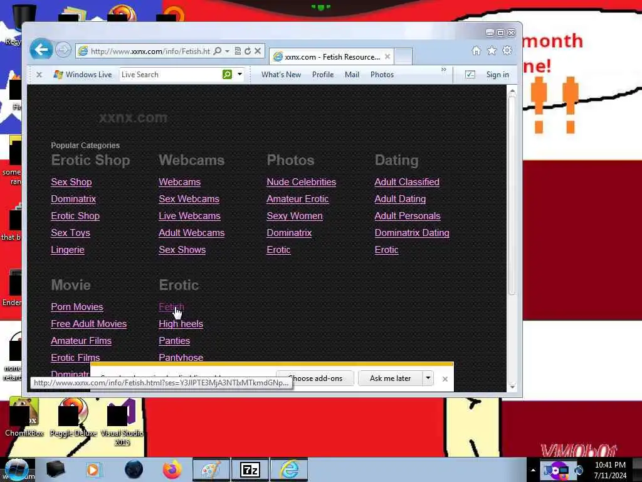
Task: Open the Lingerie link
Action: [68, 250]
